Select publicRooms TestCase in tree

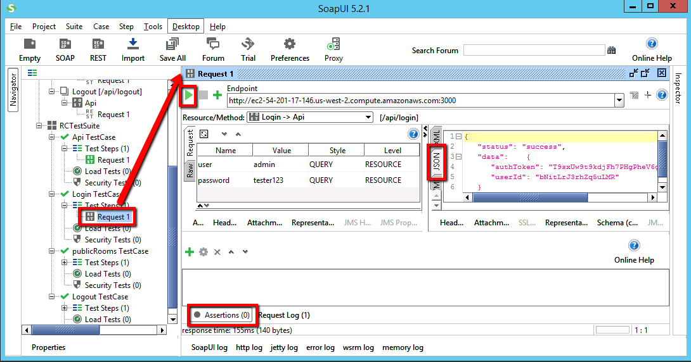(x=110, y=251)
